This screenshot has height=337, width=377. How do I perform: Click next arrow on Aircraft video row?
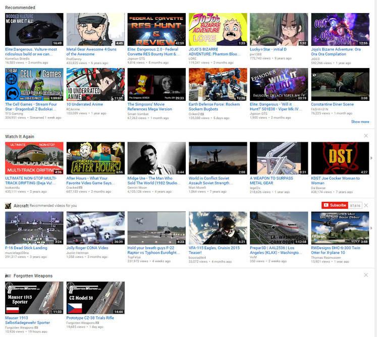coord(371,228)
